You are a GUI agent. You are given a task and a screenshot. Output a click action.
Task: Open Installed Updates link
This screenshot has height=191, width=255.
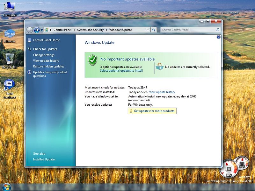pos(44,159)
